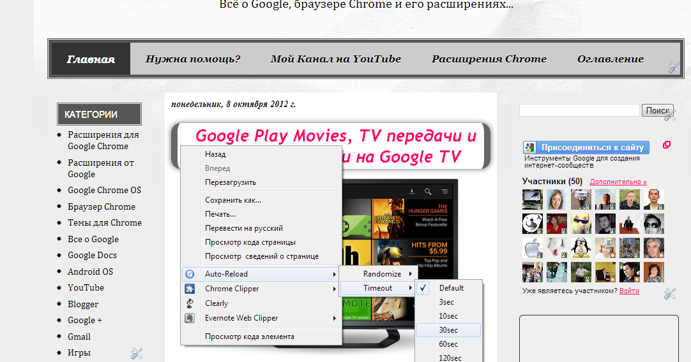Click the TV search magnifier icon
The height and width of the screenshot is (362, 691).
pyautogui.click(x=428, y=192)
